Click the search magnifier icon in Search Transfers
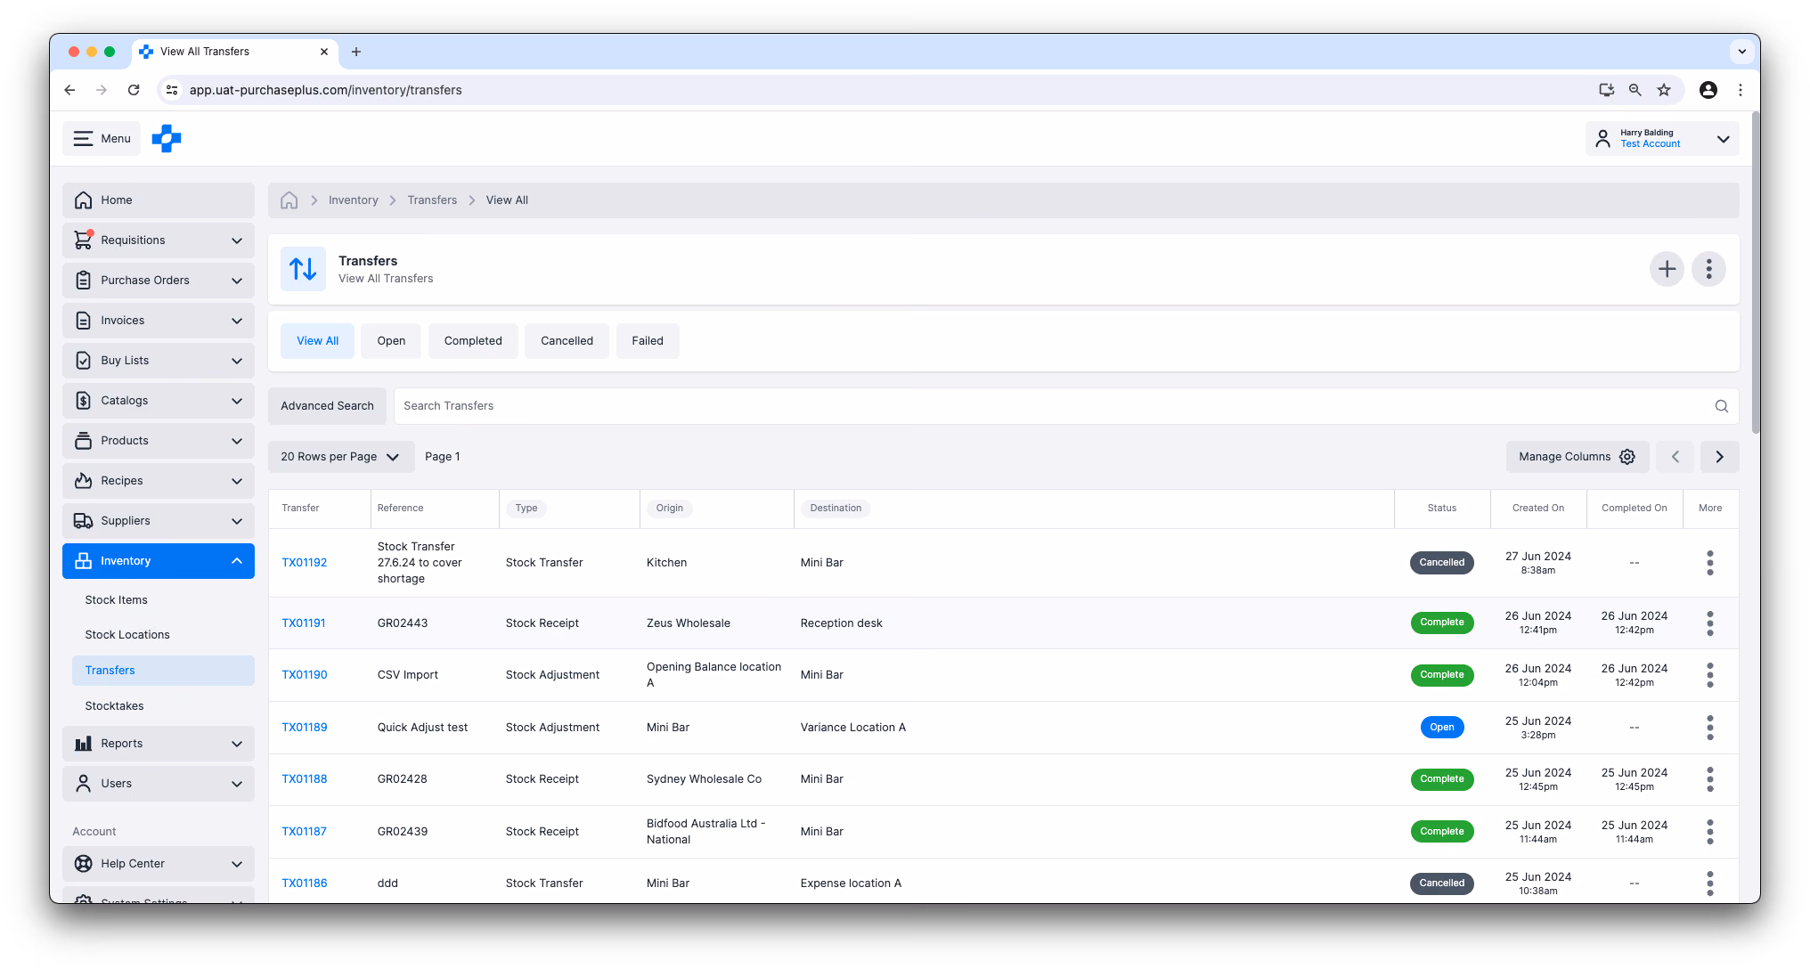The width and height of the screenshot is (1810, 969). pyautogui.click(x=1721, y=406)
